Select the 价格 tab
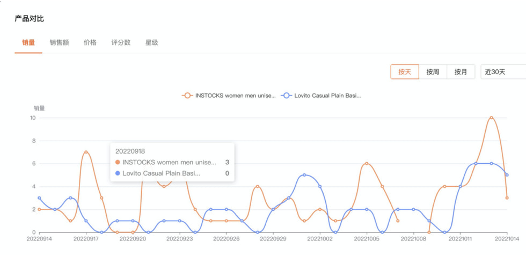Viewport: 526px width, 255px height. coord(90,42)
